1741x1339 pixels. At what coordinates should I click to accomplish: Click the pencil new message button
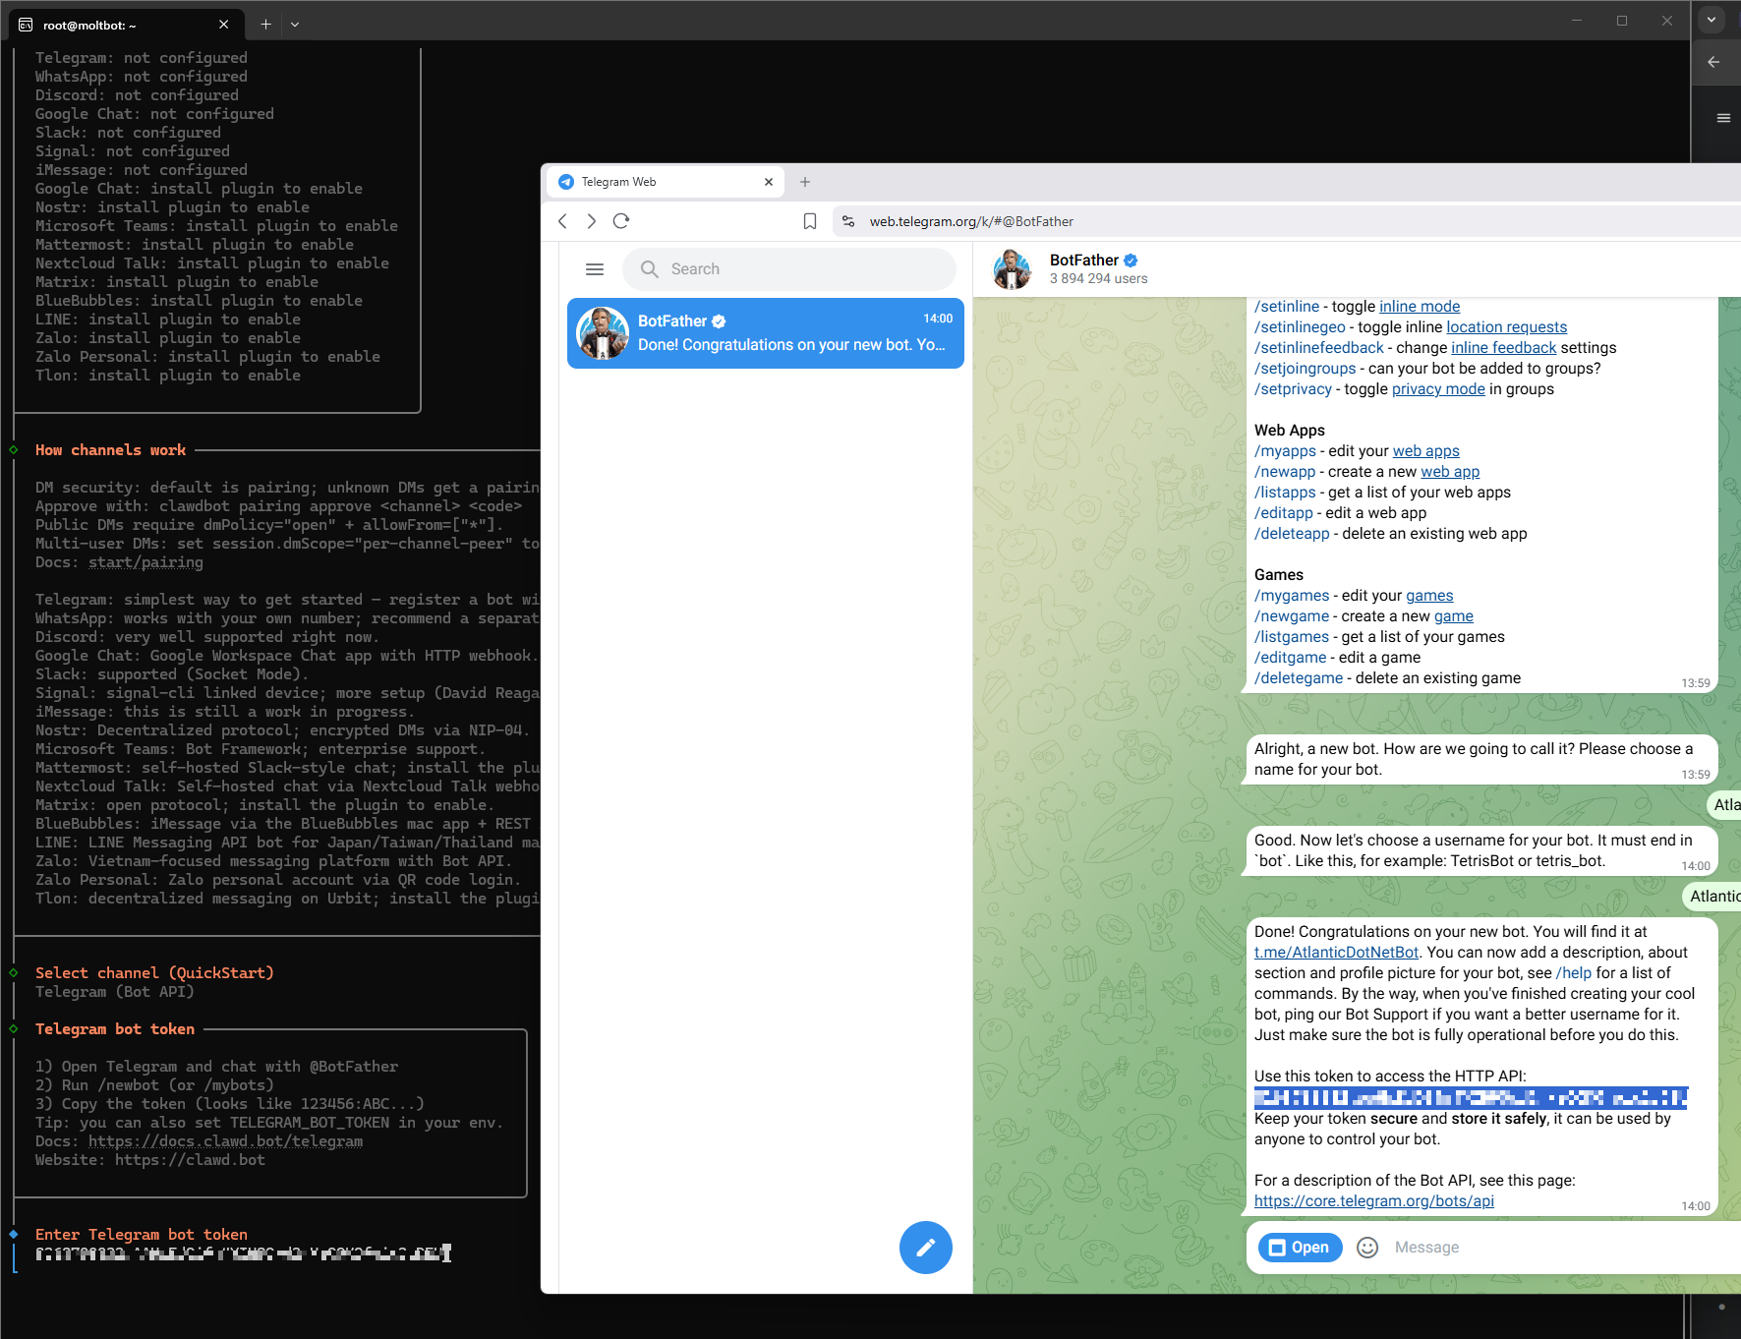pyautogui.click(x=925, y=1248)
